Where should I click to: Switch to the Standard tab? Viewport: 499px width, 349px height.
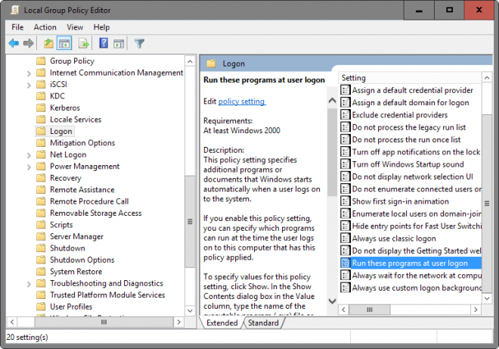pos(262,323)
